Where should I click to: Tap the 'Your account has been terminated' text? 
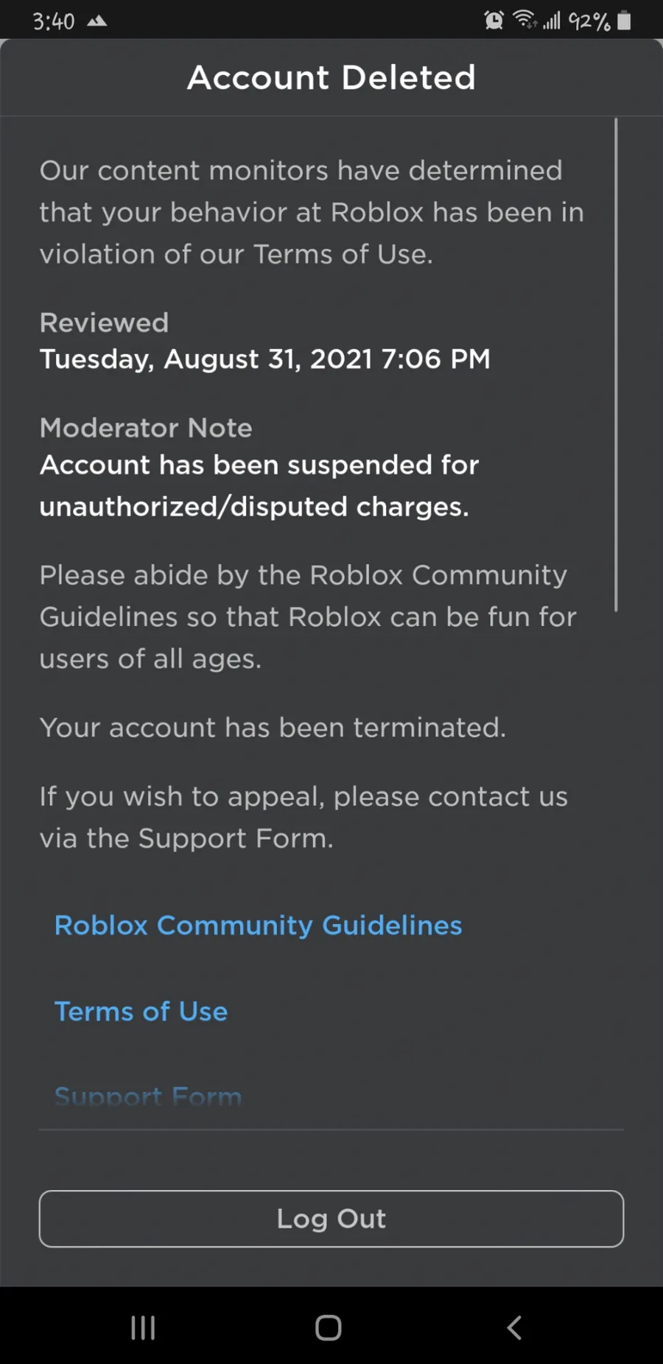(273, 728)
